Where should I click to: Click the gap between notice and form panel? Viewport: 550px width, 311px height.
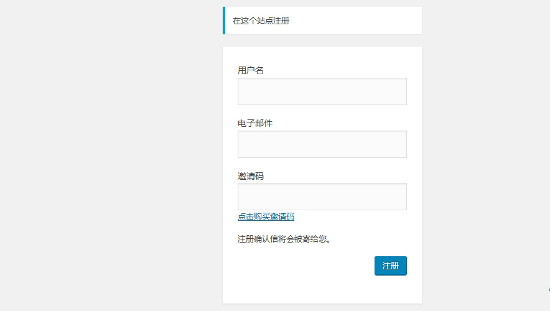click(322, 40)
